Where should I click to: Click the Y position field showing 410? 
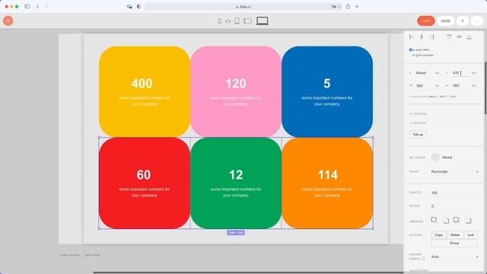tap(461, 73)
